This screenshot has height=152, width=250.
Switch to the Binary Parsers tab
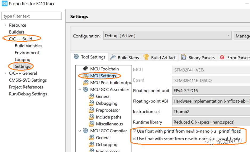pos(198,57)
